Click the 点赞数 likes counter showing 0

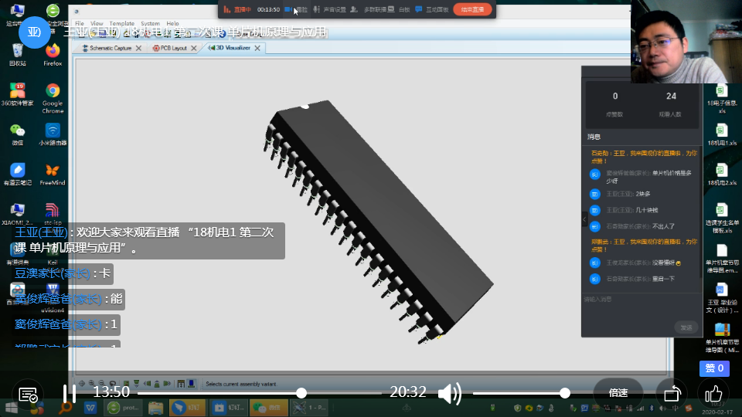point(614,104)
